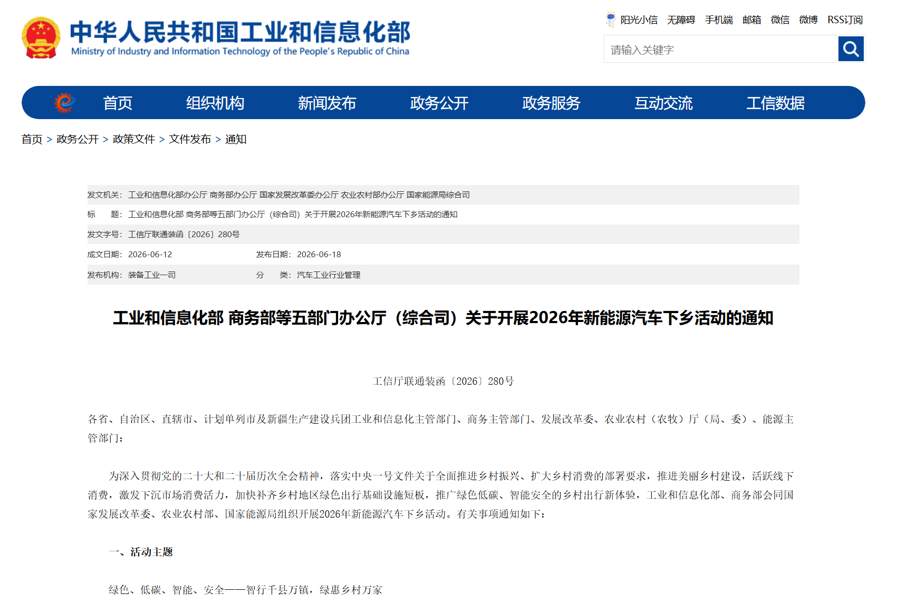Select the 标题 row title text
The width and height of the screenshot is (907, 613).
click(x=293, y=215)
